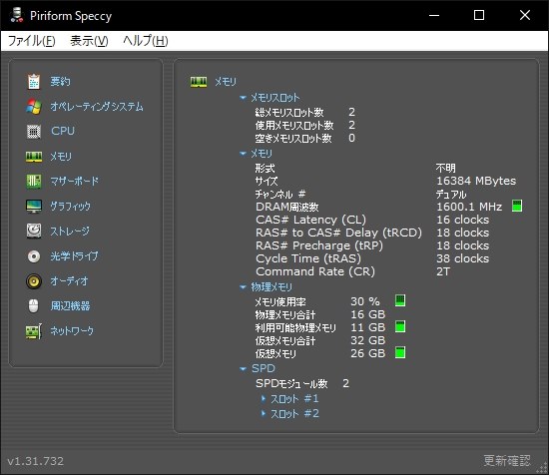Select the 光学ドライブ section label
This screenshot has height=475, width=549.
click(74, 256)
